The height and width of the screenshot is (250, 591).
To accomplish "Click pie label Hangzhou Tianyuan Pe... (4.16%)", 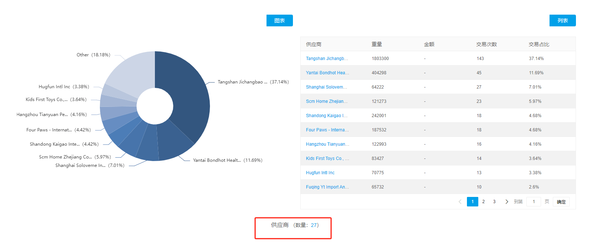I will 52,115.
